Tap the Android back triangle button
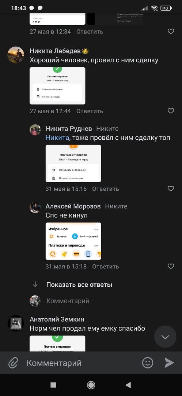Screen dimensions: 182x396 pyautogui.click(x=128, y=385)
